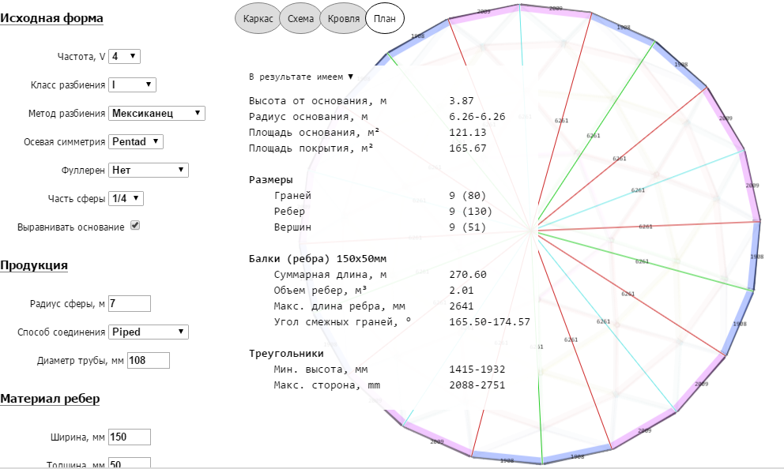Click the Радиус основания value 6.26-6.26
Screen dimensions: 784x469
click(x=477, y=117)
